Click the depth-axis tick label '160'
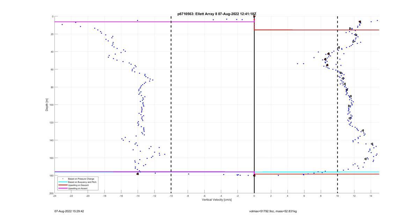This screenshot has height=217, width=419. click(x=51, y=158)
